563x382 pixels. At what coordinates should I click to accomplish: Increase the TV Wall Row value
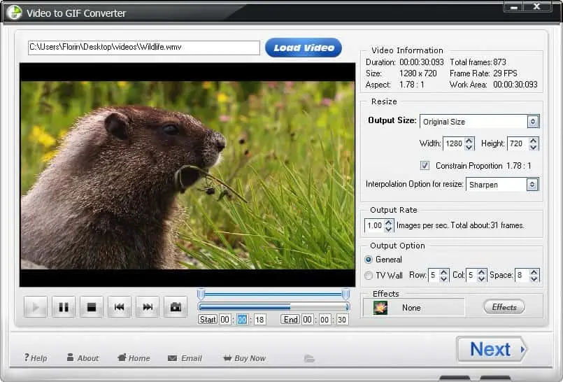[x=444, y=272]
